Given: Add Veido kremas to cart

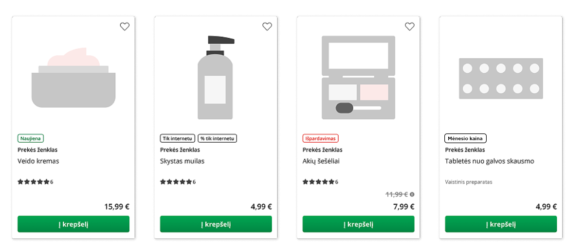Looking at the screenshot, I should click(73, 224).
